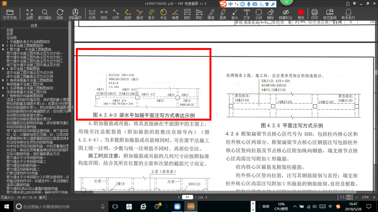Select the 连续 continuous measure tool
Viewport: 378px width, 212px height.
tap(128, 14)
